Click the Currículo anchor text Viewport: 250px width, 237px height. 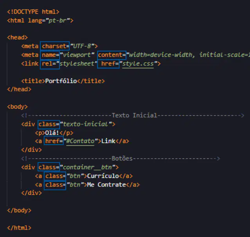103,176
